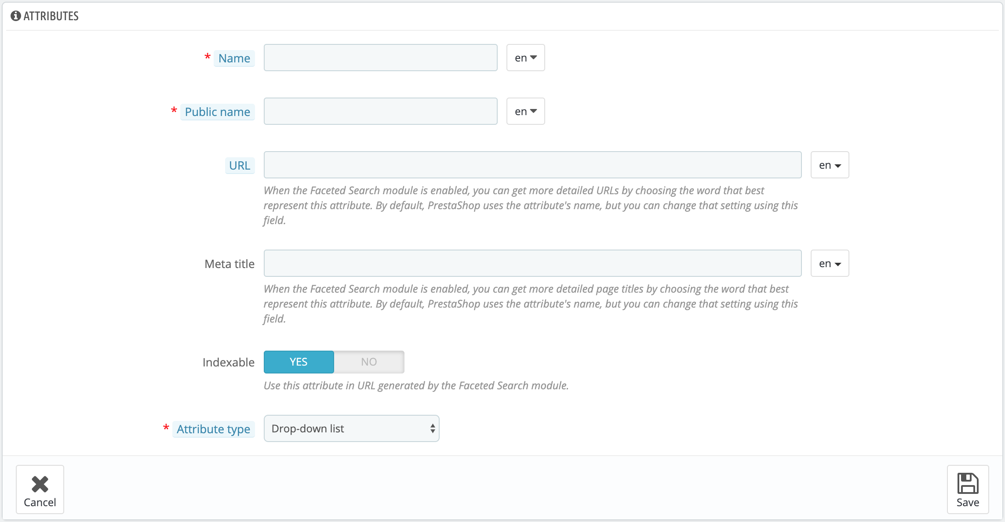
Task: Click inside the Public name field
Action: coord(380,111)
